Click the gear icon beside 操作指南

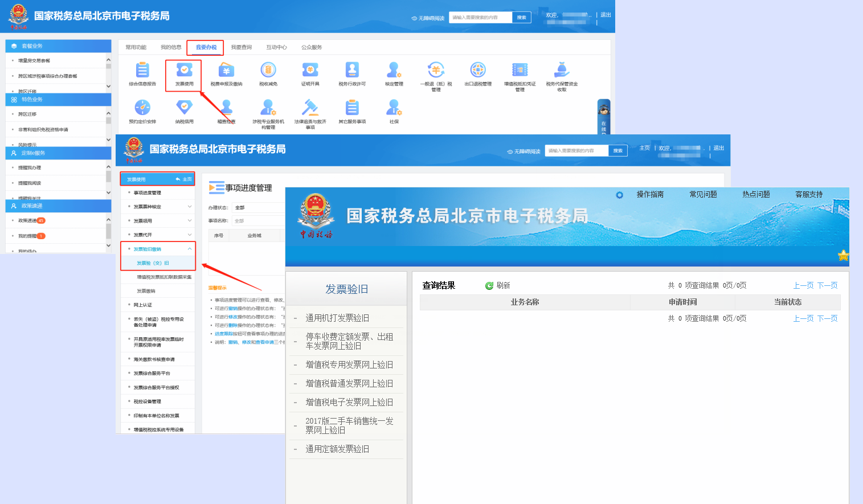tap(619, 195)
